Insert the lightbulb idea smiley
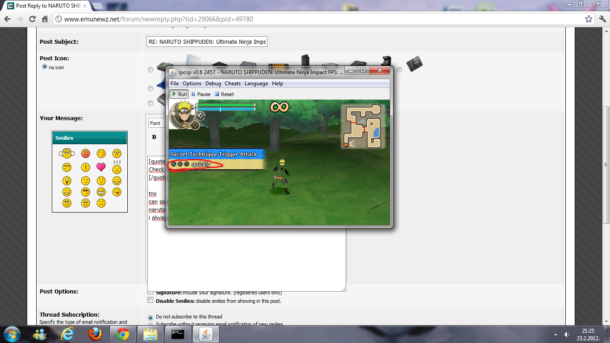 tap(67, 181)
